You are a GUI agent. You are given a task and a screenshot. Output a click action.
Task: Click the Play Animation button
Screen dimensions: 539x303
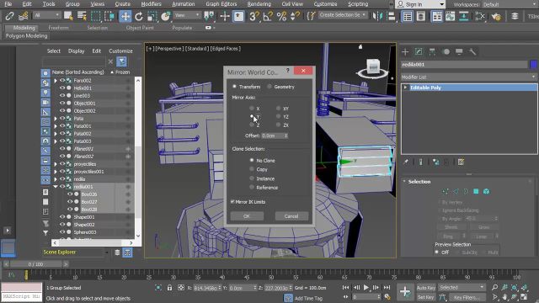366,287
